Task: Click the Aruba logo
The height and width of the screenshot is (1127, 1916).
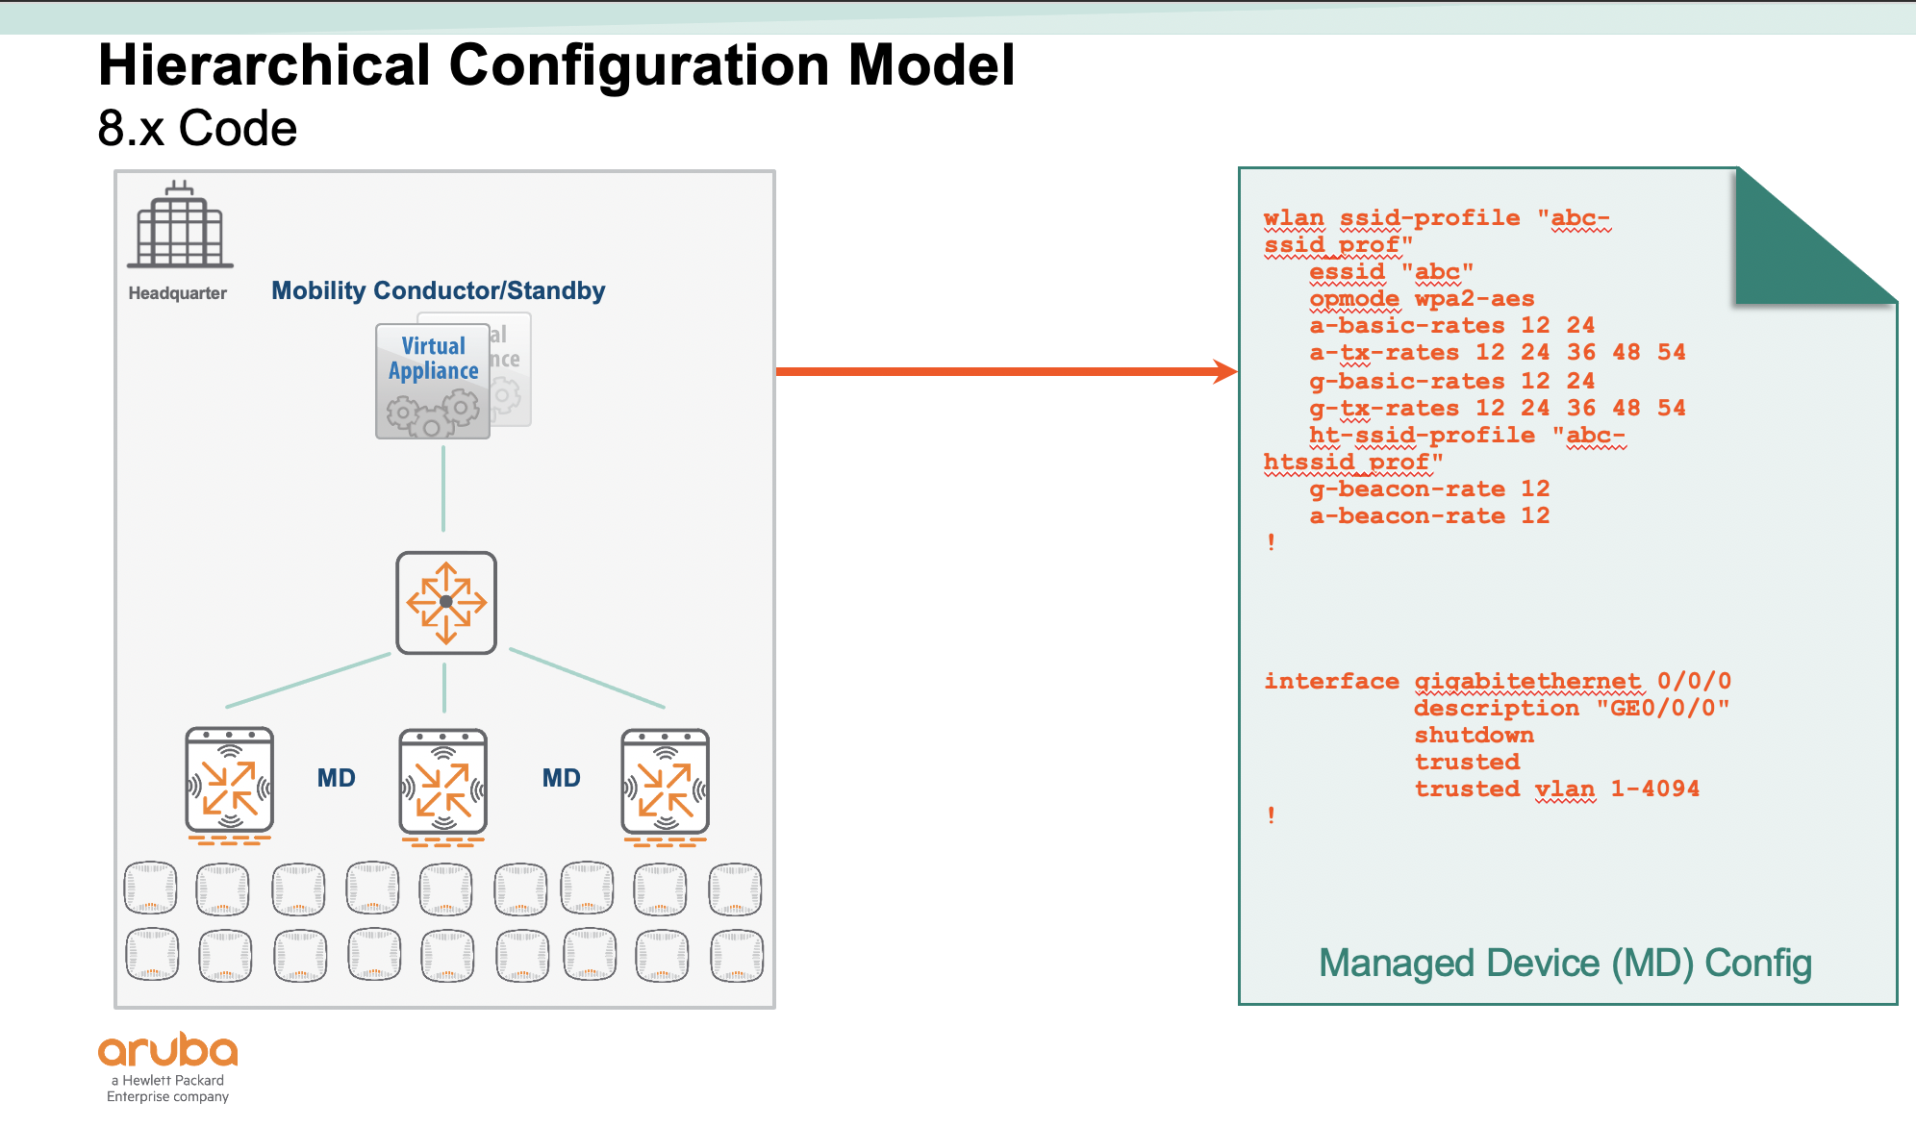Action: pyautogui.click(x=168, y=1051)
